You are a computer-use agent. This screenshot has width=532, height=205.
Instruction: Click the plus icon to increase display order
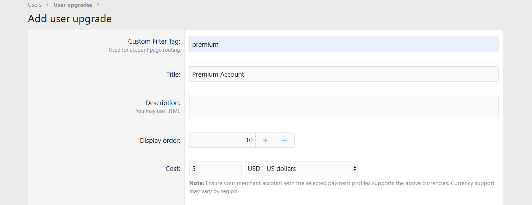point(265,140)
